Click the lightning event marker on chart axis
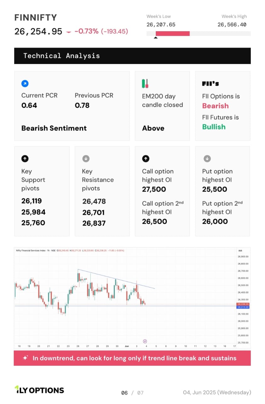Screen dimensions: 265x404 (x=145, y=341)
